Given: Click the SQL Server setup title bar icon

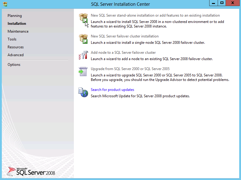Looking at the screenshot, I should 5,4.
